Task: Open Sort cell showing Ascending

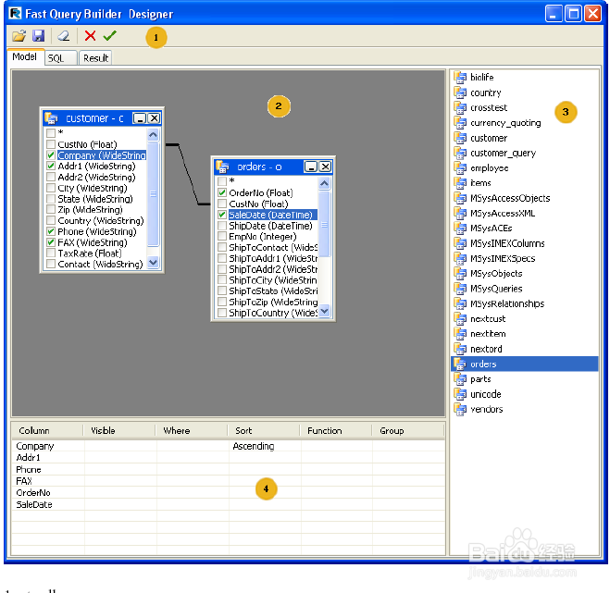Action: click(265, 446)
